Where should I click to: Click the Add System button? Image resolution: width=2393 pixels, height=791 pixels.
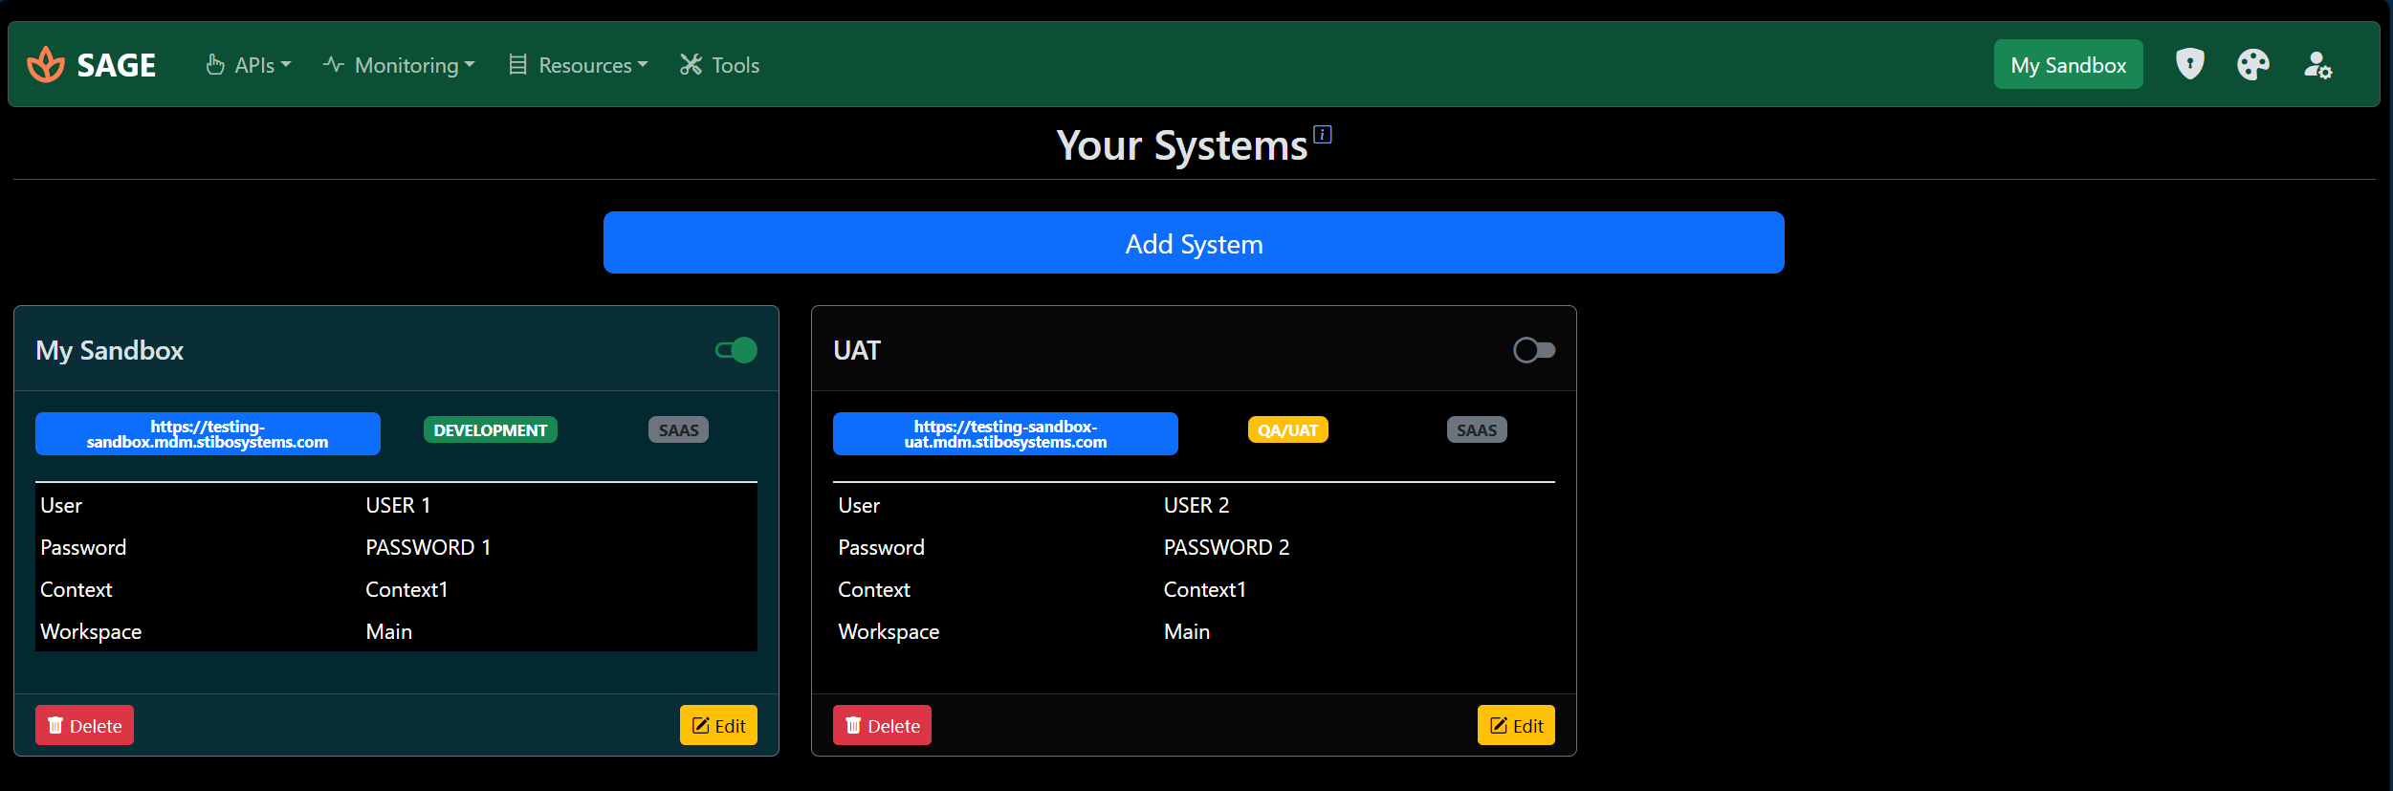point(1194,243)
